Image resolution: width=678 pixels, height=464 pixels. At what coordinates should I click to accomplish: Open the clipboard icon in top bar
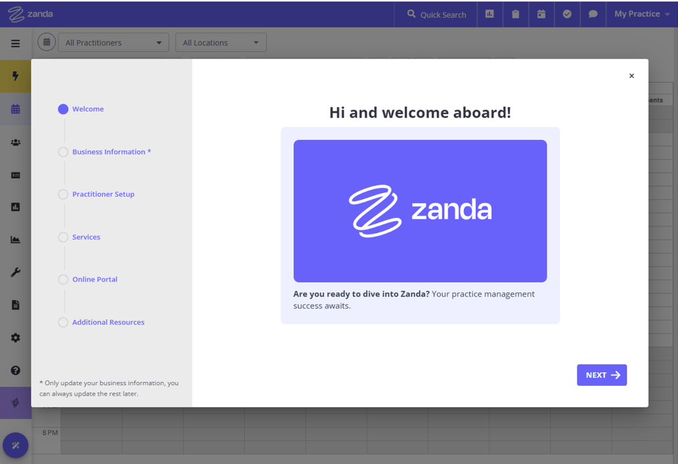click(x=515, y=14)
